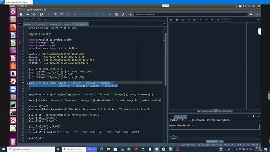Continue debugger execution icon

(x=103, y=14)
